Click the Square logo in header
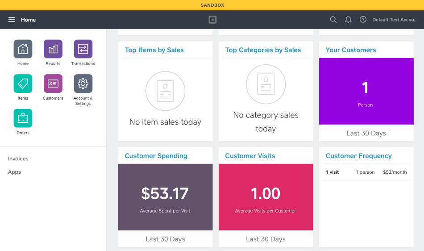Viewport: 424px width, 251px height. (213, 20)
